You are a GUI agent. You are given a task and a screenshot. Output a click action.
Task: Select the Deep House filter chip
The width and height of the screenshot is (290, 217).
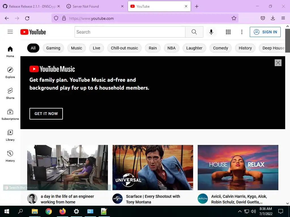(272, 48)
